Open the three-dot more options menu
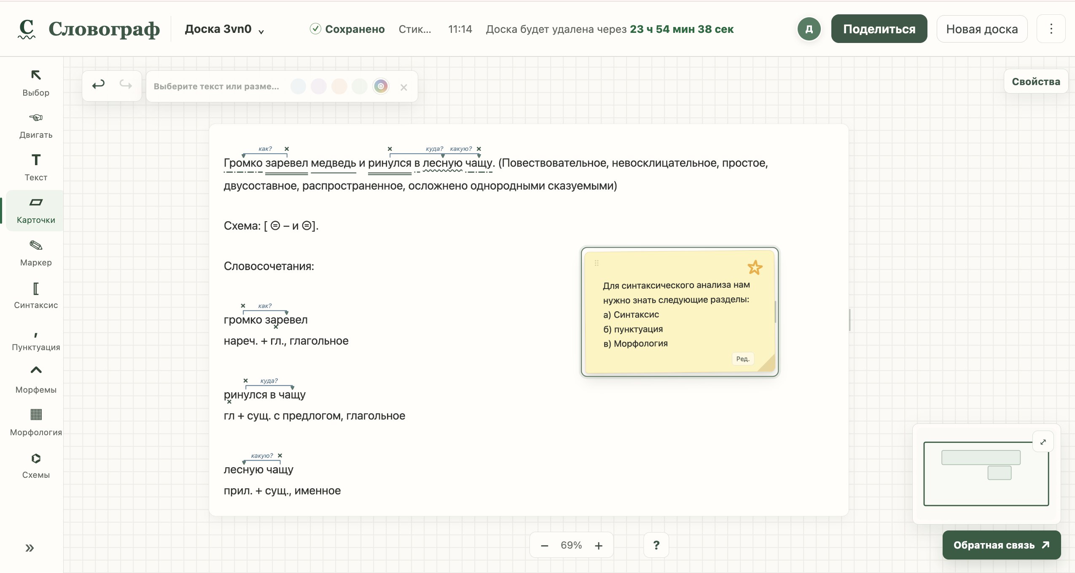The height and width of the screenshot is (573, 1075). click(1051, 29)
